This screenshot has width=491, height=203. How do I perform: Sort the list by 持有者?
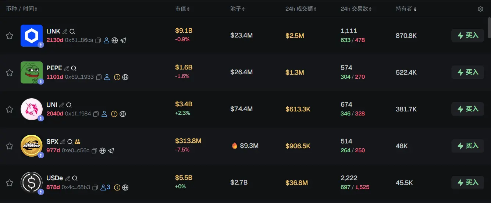(x=406, y=9)
